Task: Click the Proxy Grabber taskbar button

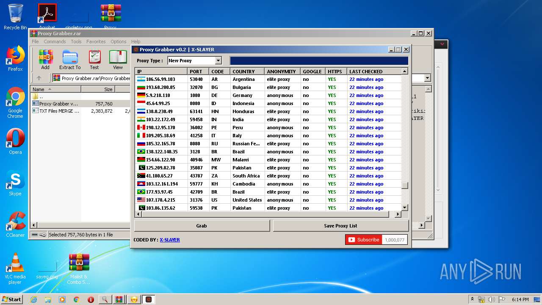Action: point(149,299)
